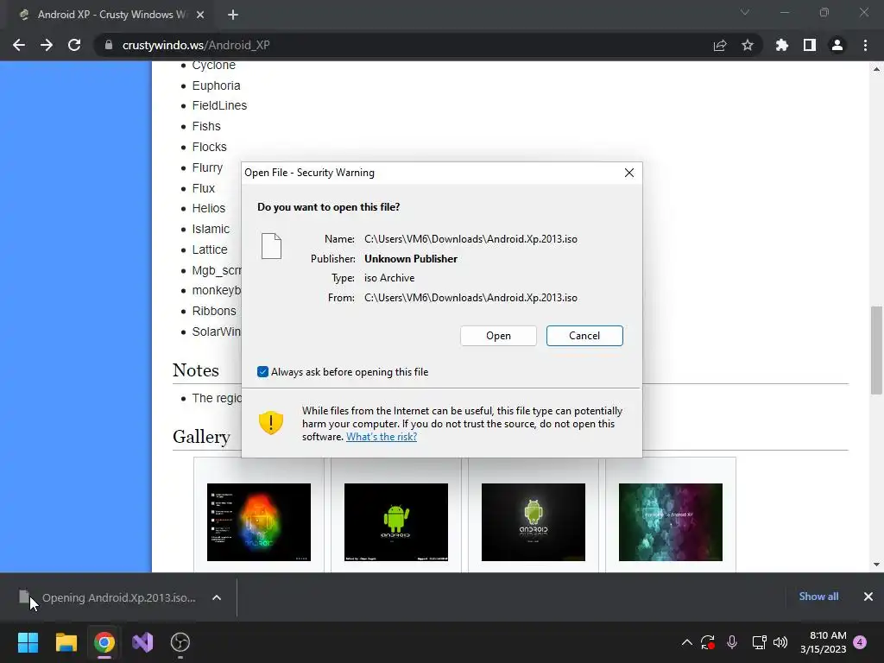Open the volume tray icon
This screenshot has width=884, height=663.
tap(780, 642)
